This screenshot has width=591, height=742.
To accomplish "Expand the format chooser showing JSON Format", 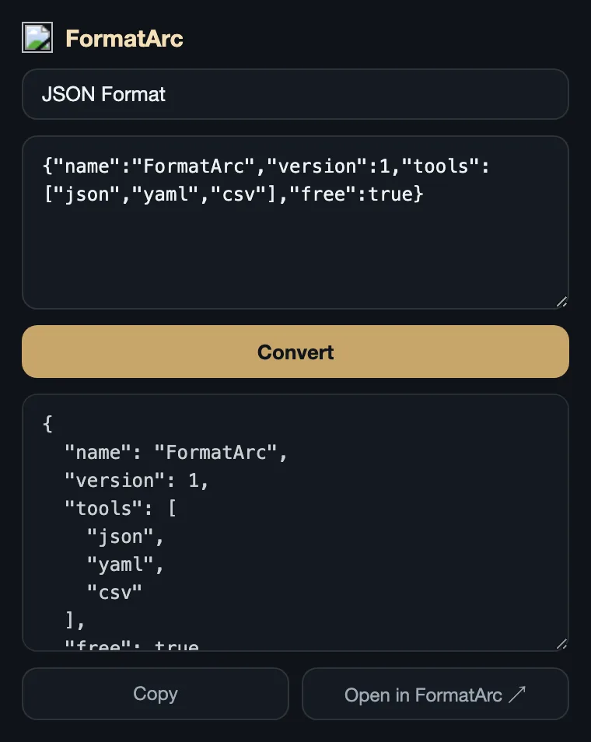I will pos(295,94).
